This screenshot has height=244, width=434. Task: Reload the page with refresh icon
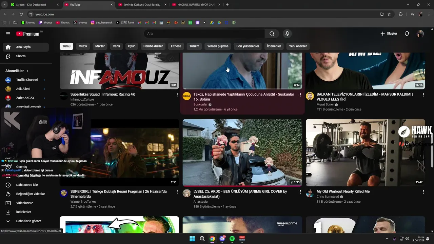(x=21, y=14)
